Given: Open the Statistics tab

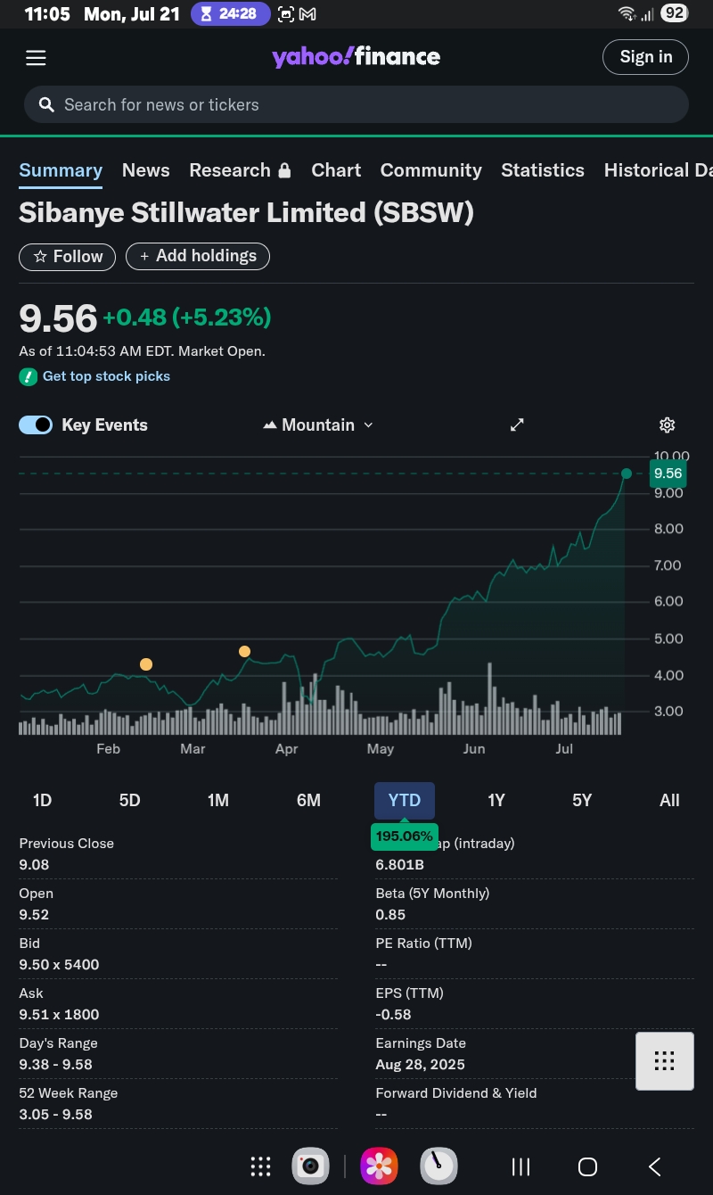Looking at the screenshot, I should (x=543, y=170).
